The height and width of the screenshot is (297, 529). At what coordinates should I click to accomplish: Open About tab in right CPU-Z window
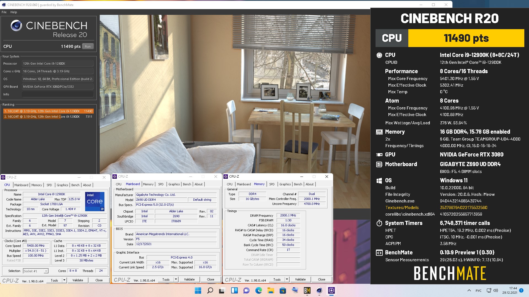pyautogui.click(x=309, y=184)
